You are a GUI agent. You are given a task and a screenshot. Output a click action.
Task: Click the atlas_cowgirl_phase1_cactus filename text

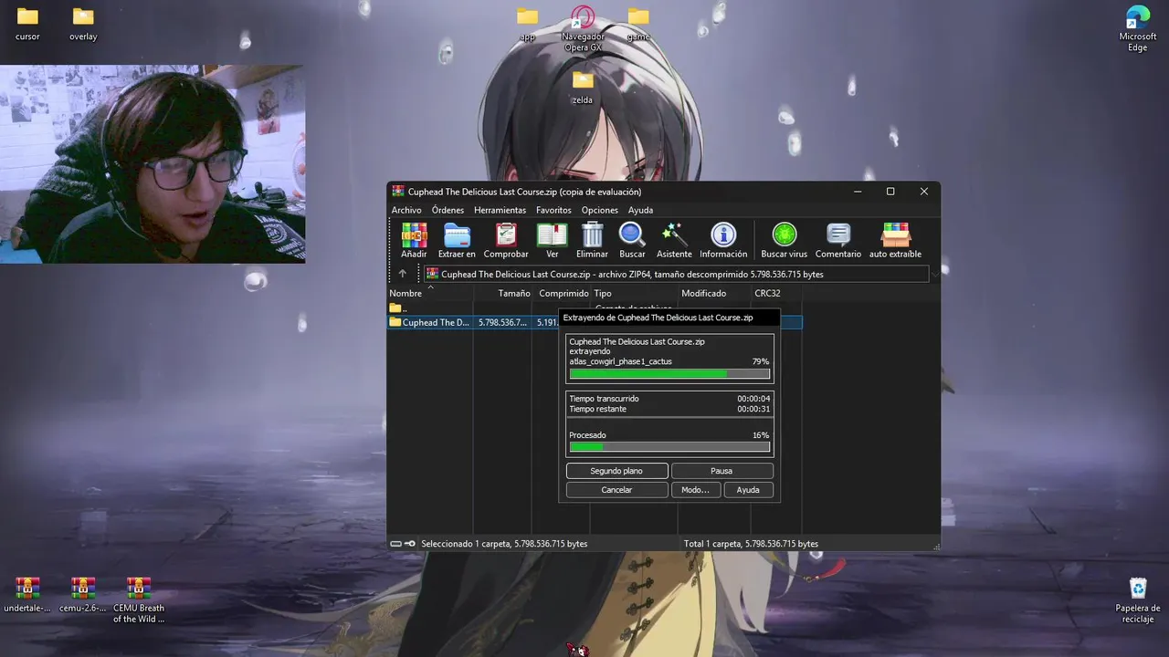pos(621,361)
